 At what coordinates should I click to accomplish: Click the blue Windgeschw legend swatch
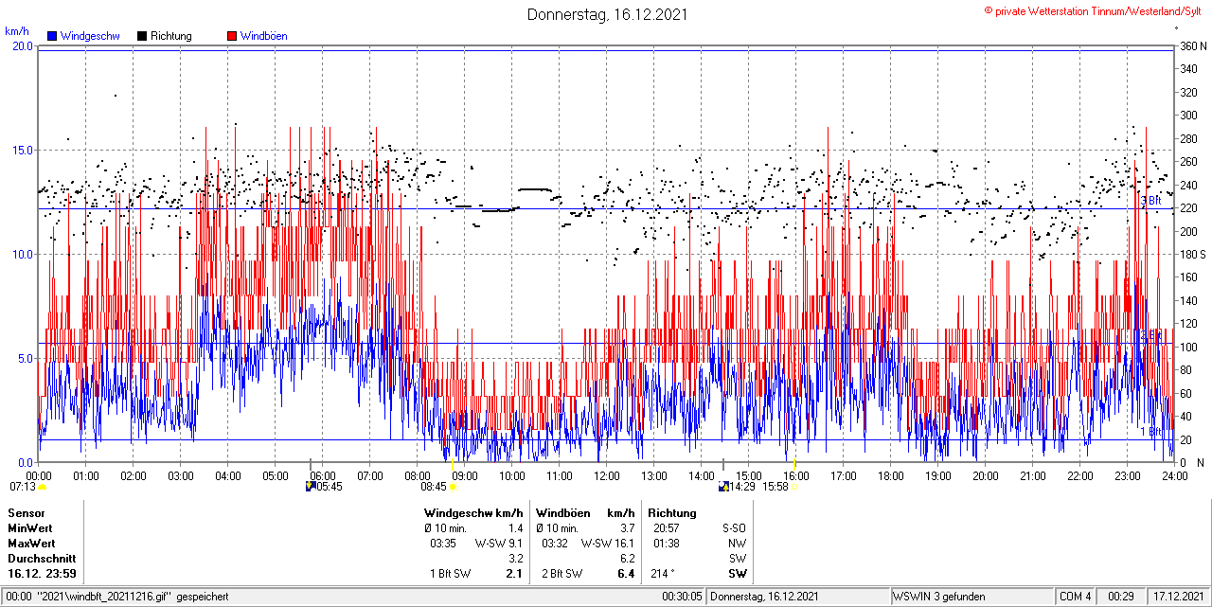click(52, 36)
